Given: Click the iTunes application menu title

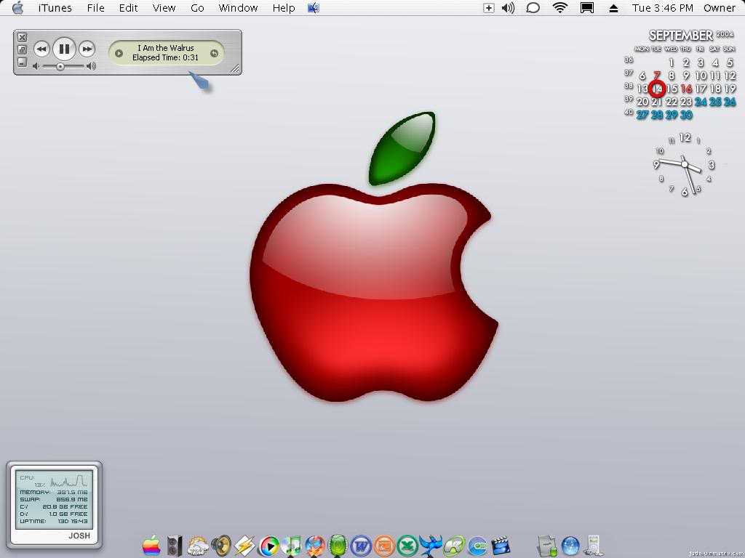Looking at the screenshot, I should pos(55,8).
